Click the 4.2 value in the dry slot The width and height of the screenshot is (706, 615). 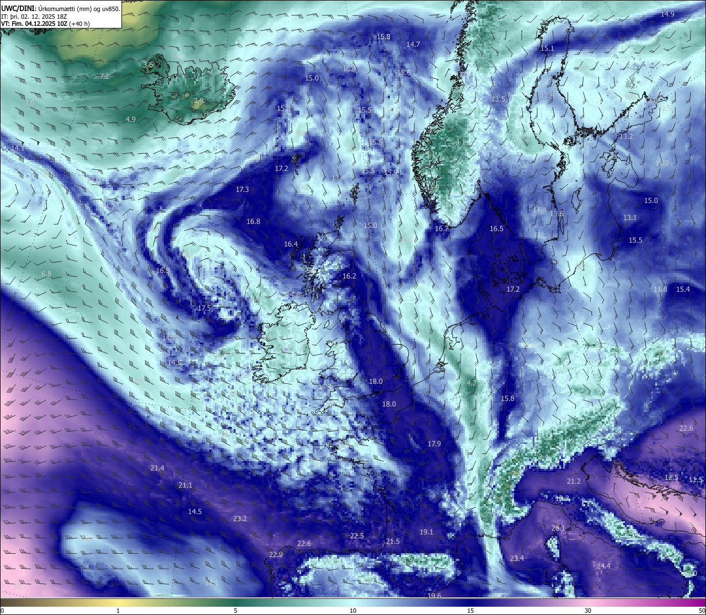point(471,383)
